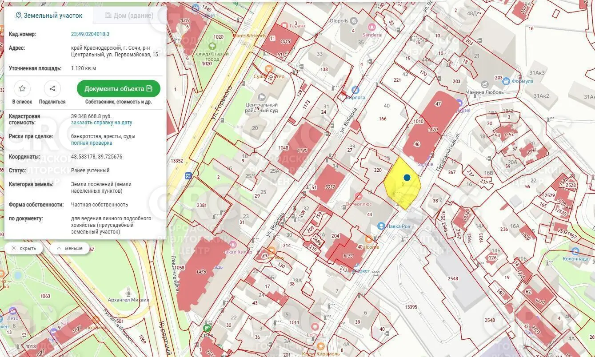Add the parcel to list with star icon
Viewport: 595px width, 357px height.
[22, 89]
